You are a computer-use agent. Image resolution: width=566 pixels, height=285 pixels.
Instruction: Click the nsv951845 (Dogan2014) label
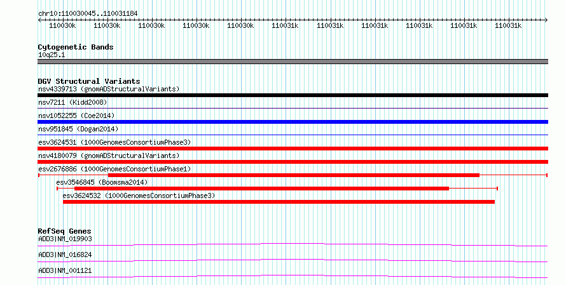(x=78, y=129)
